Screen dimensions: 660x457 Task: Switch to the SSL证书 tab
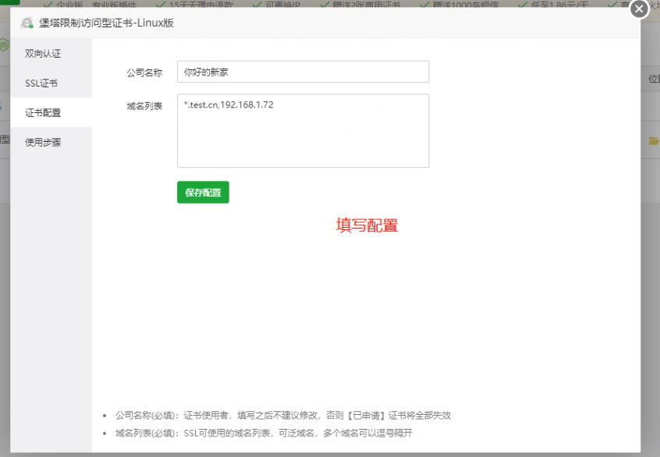tap(41, 83)
